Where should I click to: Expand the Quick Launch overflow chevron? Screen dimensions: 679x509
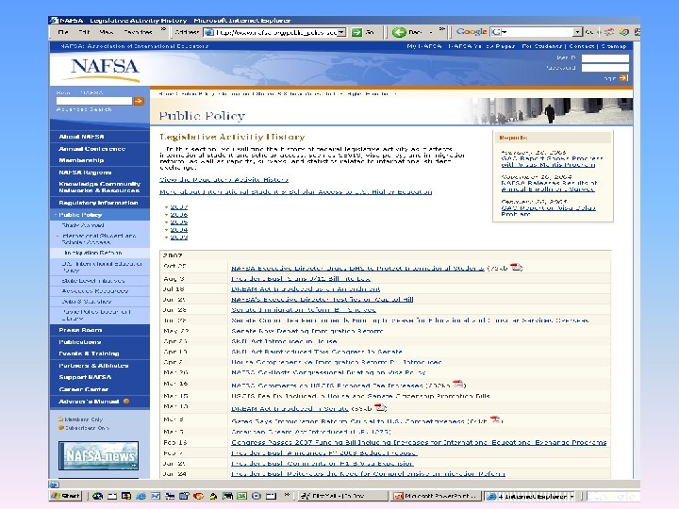pyautogui.click(x=287, y=494)
